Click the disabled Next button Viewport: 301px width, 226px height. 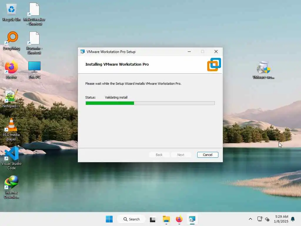point(181,155)
